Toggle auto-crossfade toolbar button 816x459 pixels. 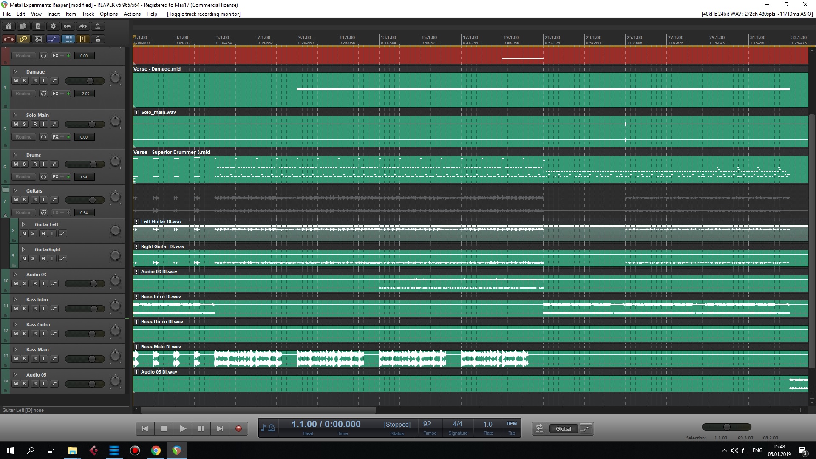8,39
